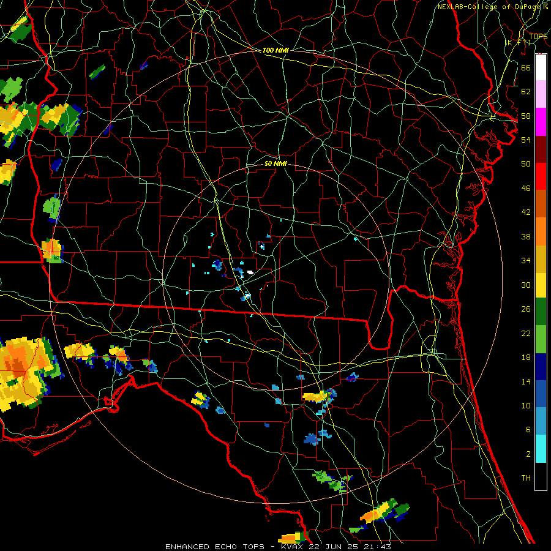Click the legend value 14
Viewport: 551px width, 551px height.
pyautogui.click(x=526, y=381)
